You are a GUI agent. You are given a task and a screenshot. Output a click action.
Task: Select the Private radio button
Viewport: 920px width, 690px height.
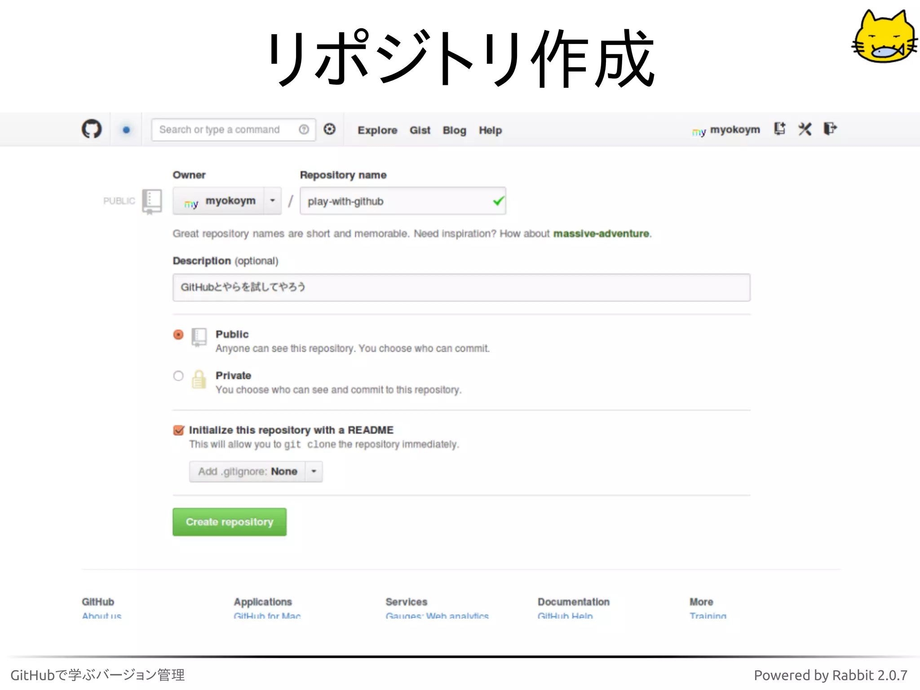click(x=178, y=376)
